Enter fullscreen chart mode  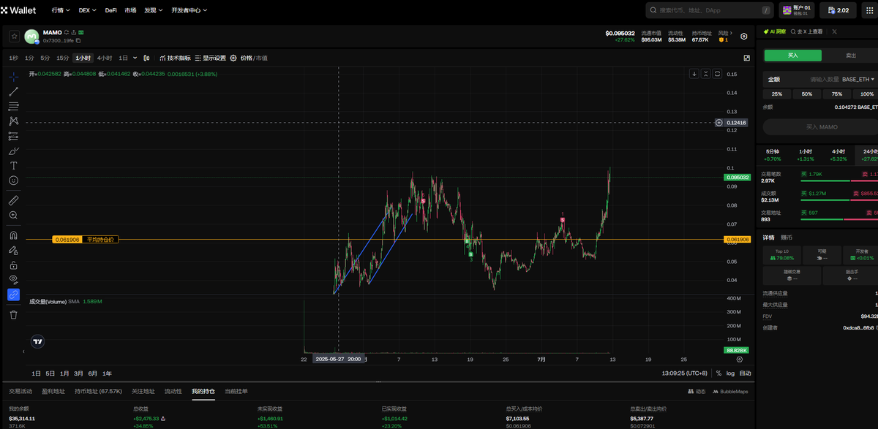click(x=746, y=58)
